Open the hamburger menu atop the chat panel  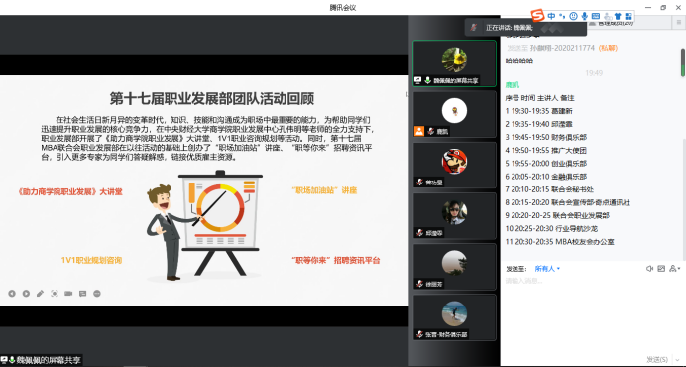coord(678,23)
